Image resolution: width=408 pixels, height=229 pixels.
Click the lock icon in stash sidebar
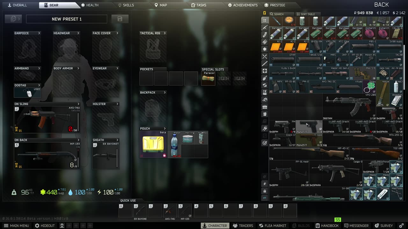265,191
